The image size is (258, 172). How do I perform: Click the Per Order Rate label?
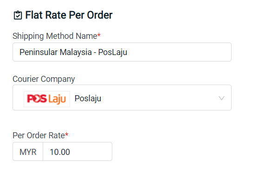tap(39, 135)
